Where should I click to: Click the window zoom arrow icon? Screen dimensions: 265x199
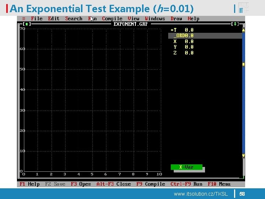pos(235,24)
